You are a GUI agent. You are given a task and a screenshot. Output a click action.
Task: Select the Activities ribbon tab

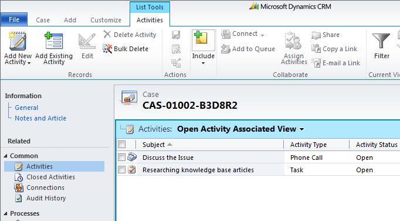(150, 20)
